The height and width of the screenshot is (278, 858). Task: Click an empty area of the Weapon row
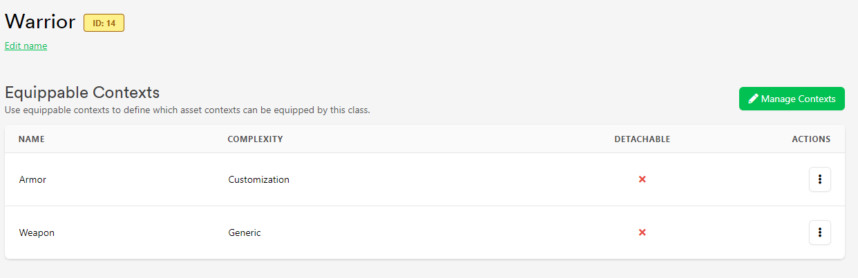click(442, 232)
